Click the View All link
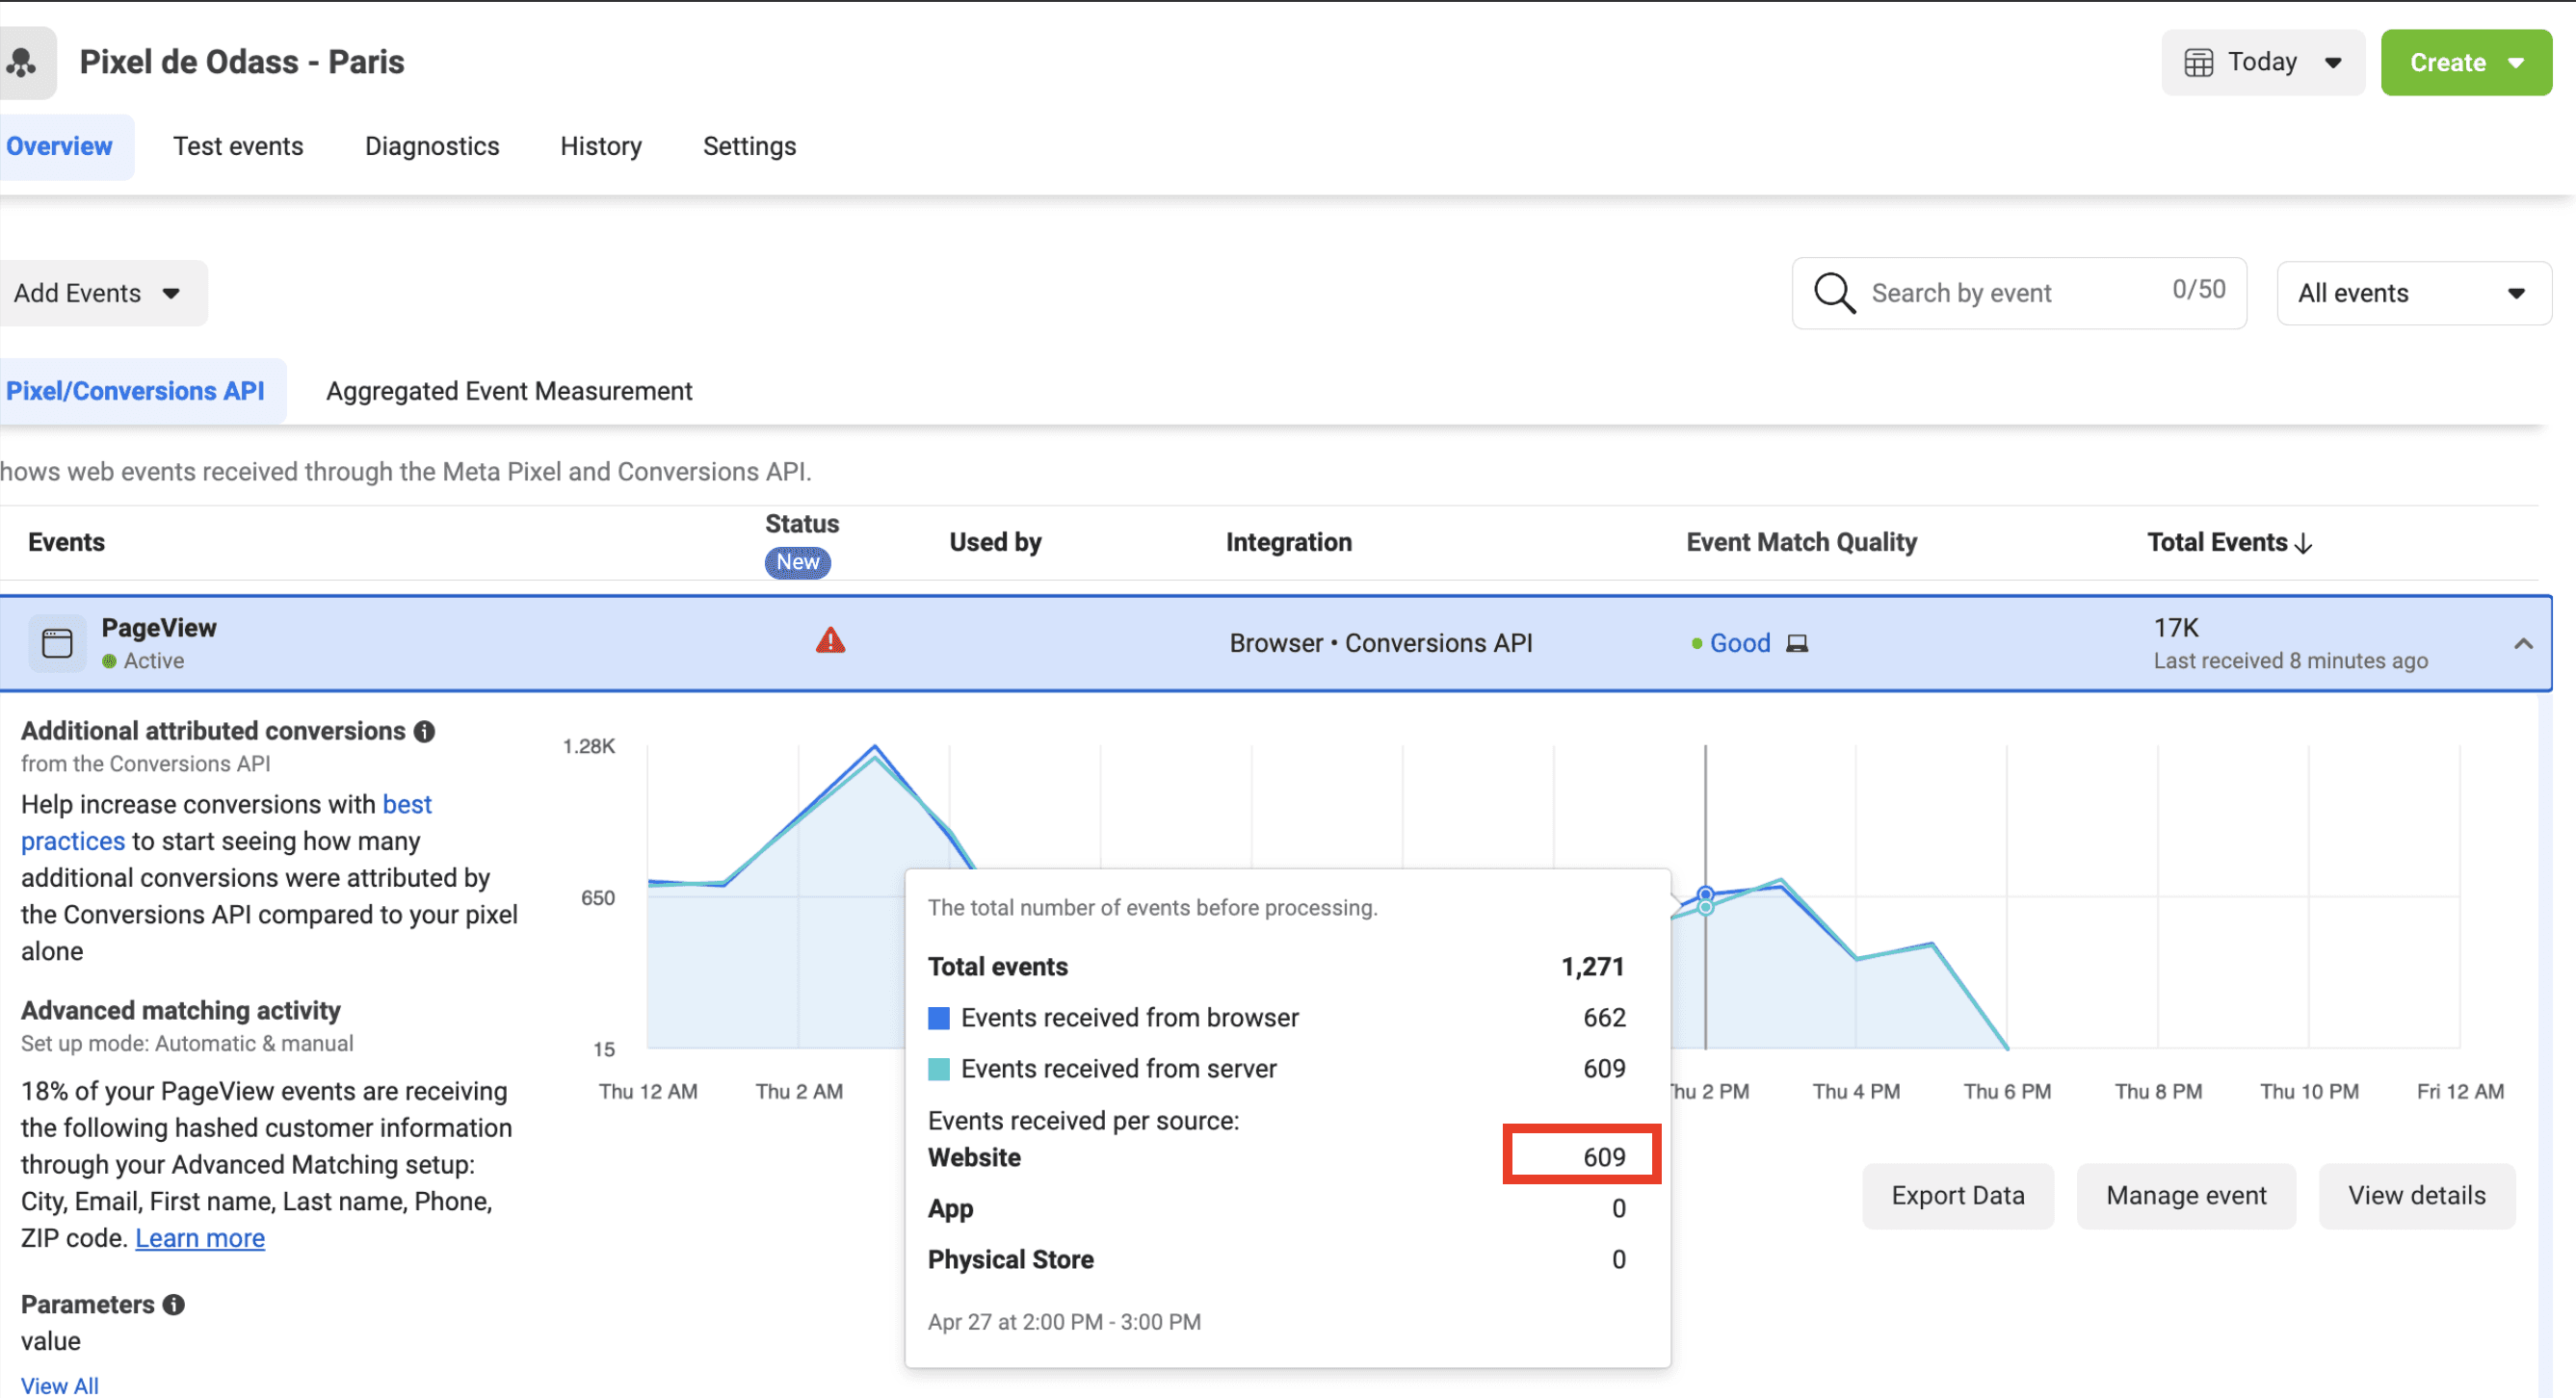Image resolution: width=2576 pixels, height=1398 pixels. (x=60, y=1386)
